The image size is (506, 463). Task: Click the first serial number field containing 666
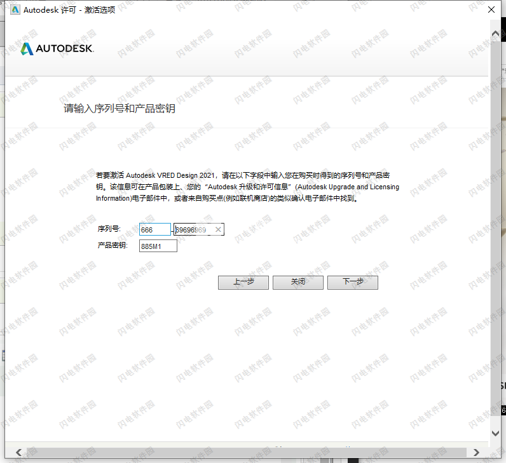pos(155,229)
